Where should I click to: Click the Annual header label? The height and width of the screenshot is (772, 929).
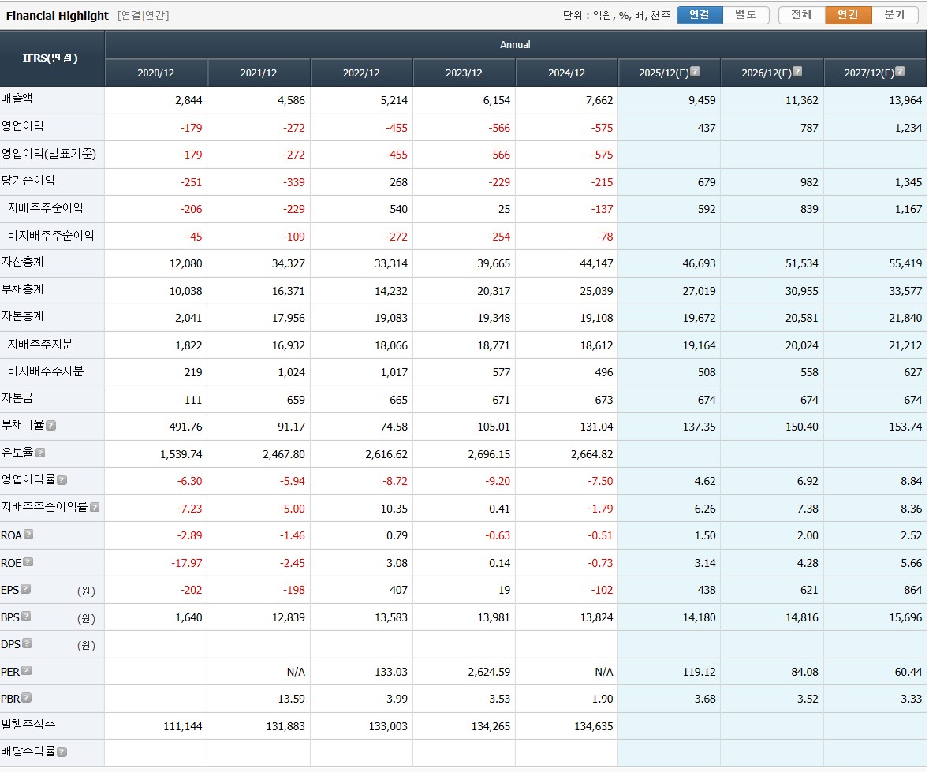pos(515,44)
